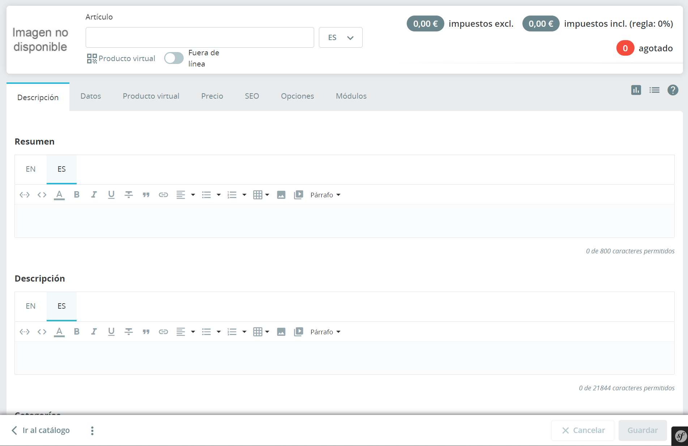
Task: Click insert media icon in Descripción toolbar
Action: (x=299, y=332)
